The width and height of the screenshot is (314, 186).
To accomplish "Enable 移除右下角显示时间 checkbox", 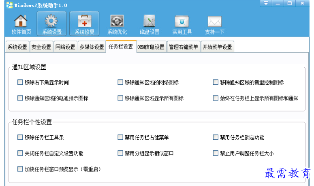I will pos(20,82).
